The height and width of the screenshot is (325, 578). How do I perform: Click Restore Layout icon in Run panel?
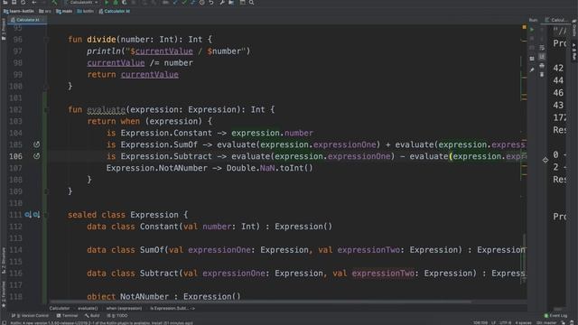pos(532,59)
